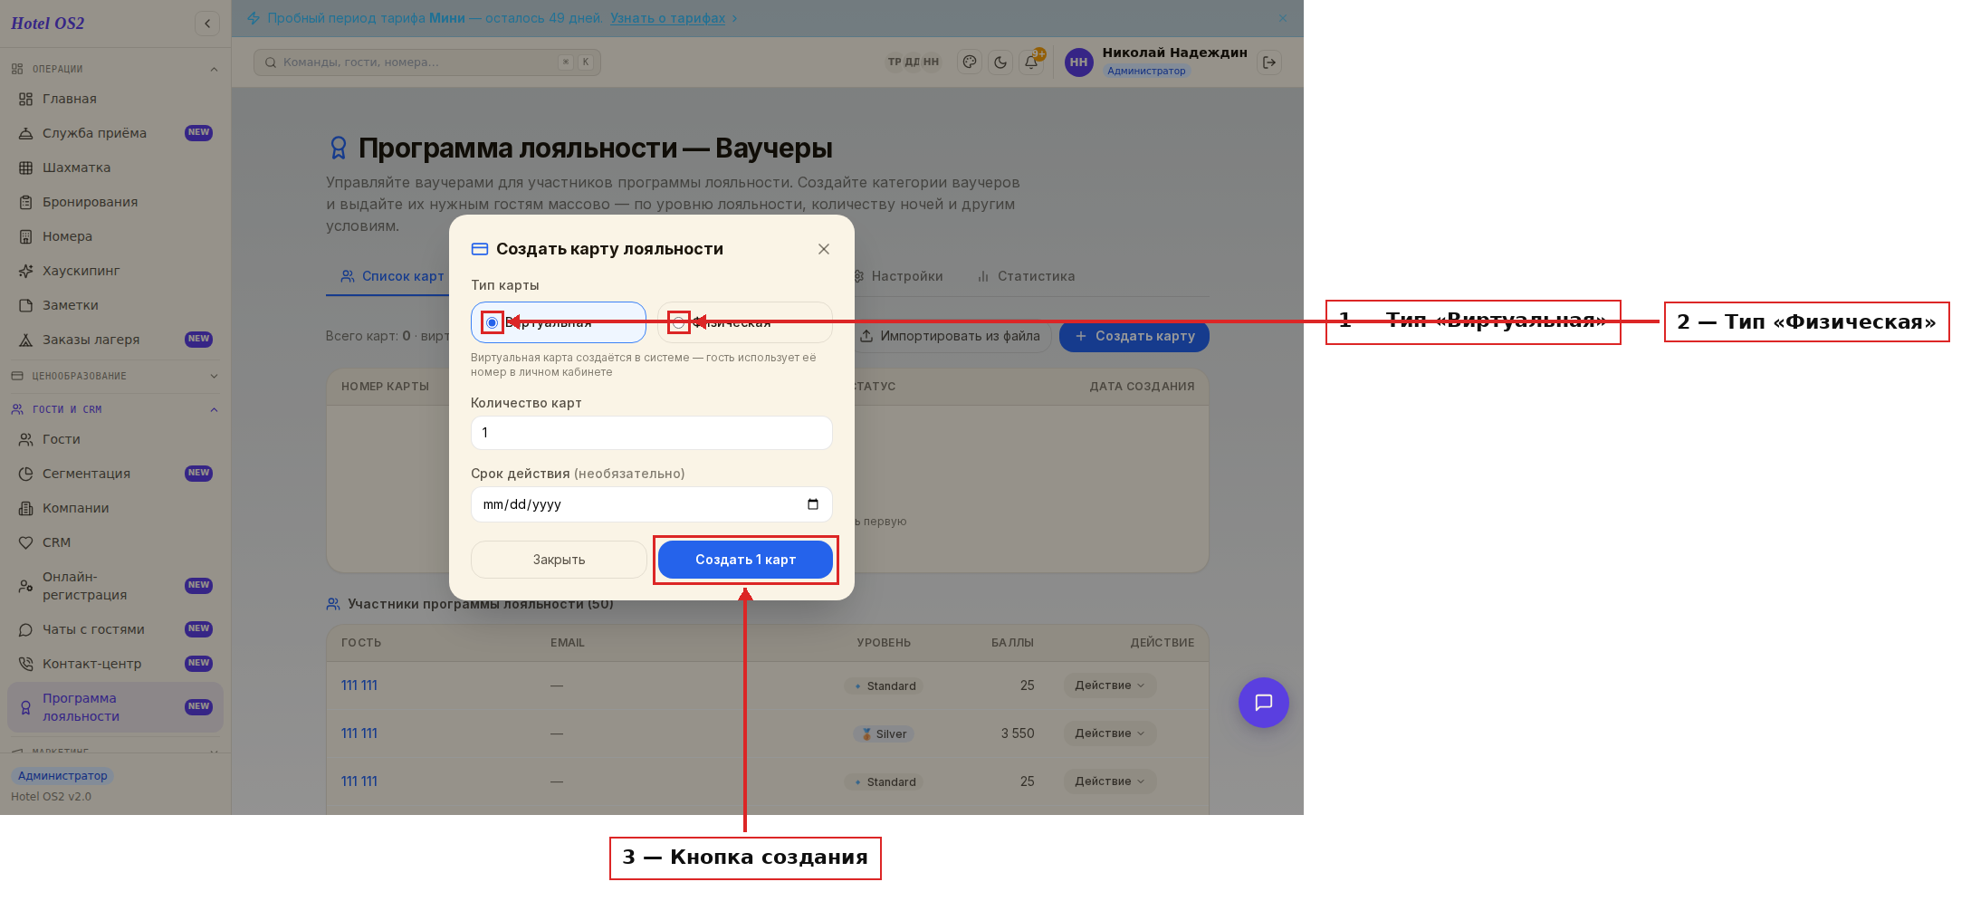Click the Гости people icon
The width and height of the screenshot is (1971, 901).
[25, 439]
